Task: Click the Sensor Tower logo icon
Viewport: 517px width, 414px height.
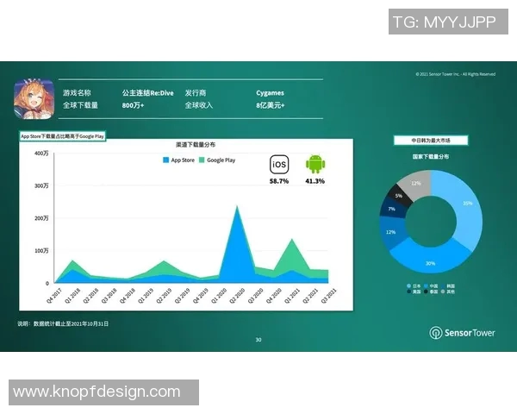Action: [436, 332]
